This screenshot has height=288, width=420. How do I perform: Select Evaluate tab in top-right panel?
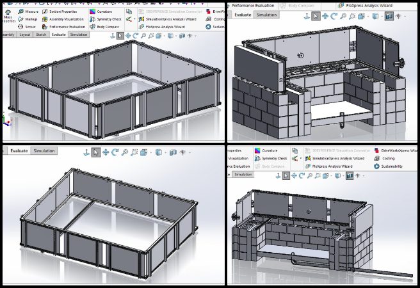(x=243, y=15)
